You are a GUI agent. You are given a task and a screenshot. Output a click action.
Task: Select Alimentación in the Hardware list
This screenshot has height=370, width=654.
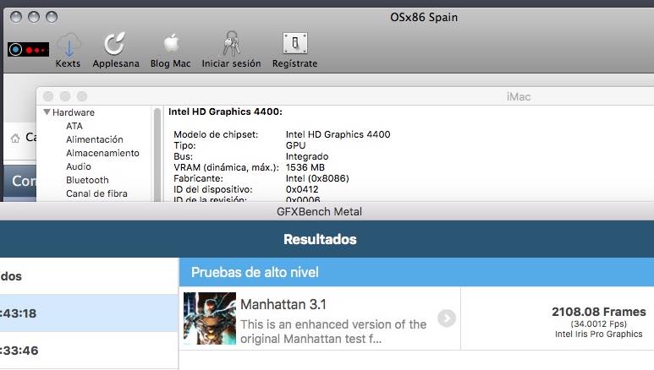[x=94, y=139]
